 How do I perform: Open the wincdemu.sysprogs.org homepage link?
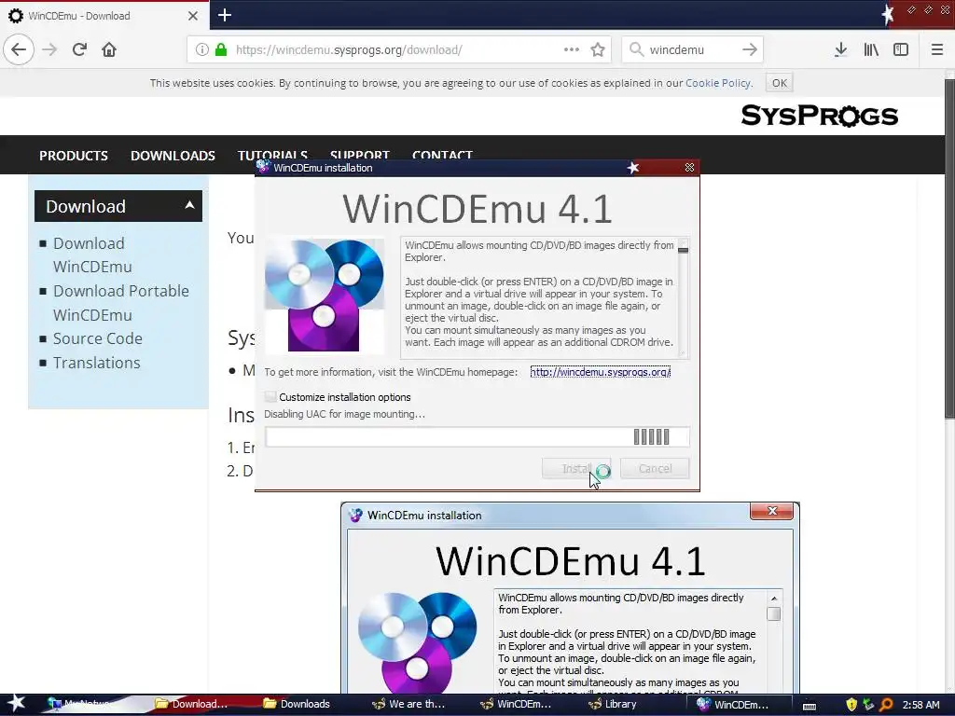pyautogui.click(x=600, y=372)
